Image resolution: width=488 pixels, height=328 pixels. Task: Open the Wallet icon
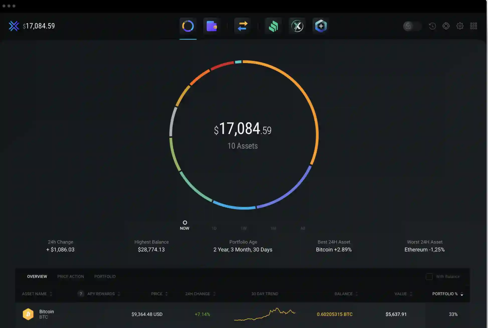212,26
